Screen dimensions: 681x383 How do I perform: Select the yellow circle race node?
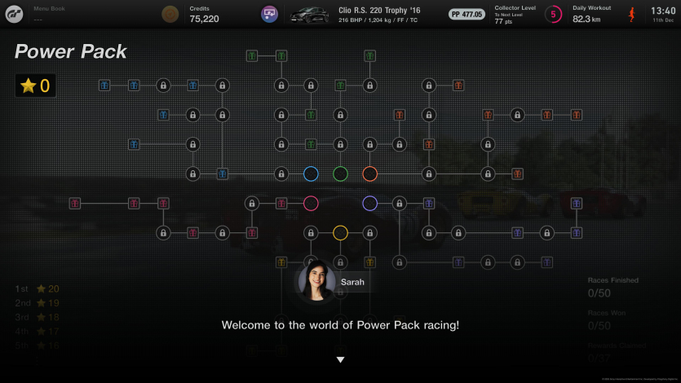tap(340, 233)
